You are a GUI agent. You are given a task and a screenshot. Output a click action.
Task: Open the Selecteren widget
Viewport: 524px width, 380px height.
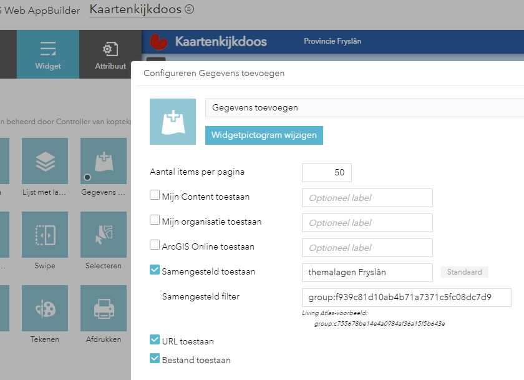[x=103, y=235]
